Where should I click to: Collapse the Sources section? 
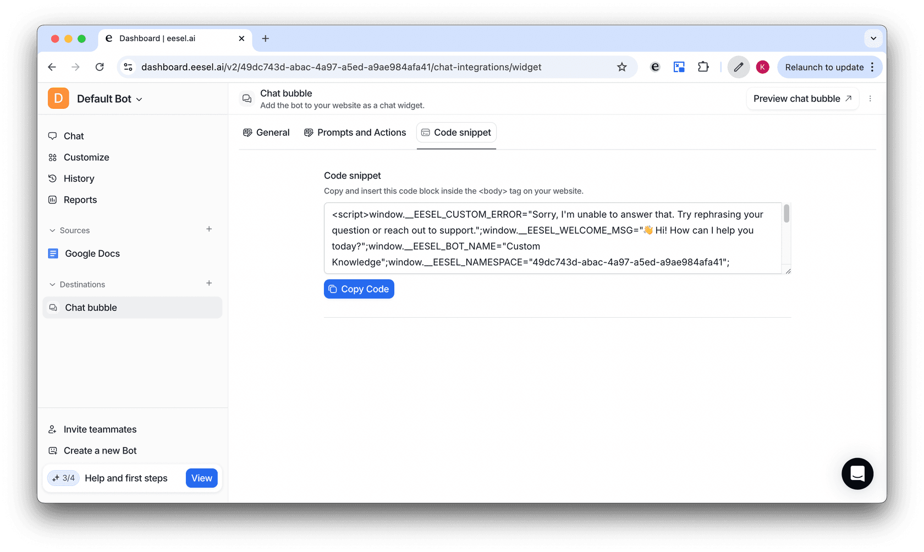click(x=53, y=230)
